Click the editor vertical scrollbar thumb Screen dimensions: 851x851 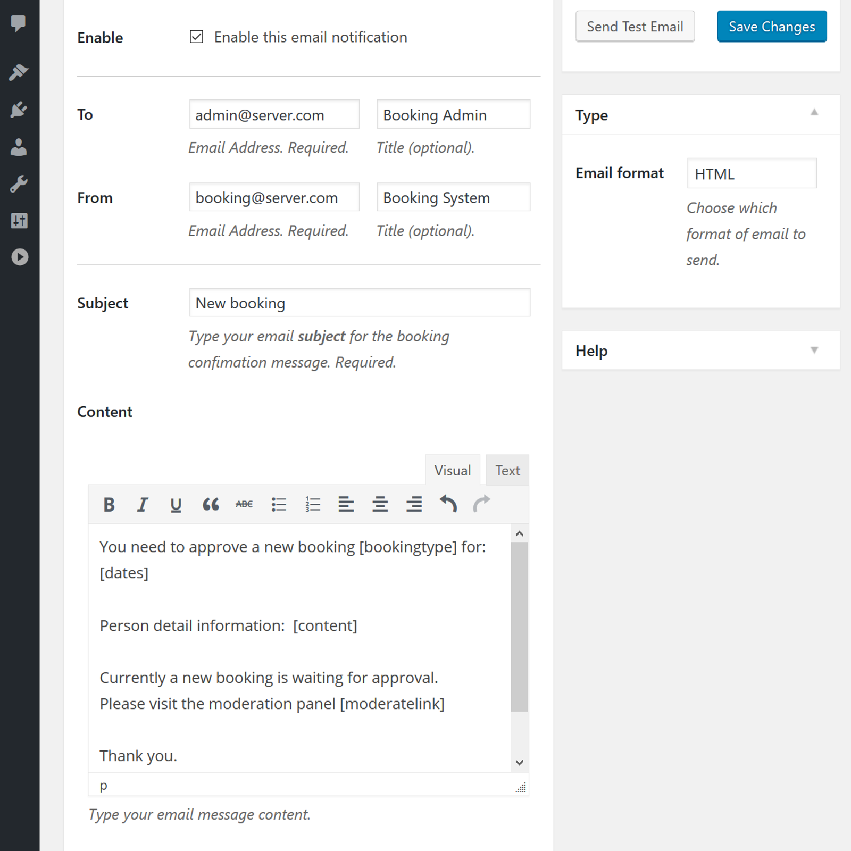(x=520, y=627)
